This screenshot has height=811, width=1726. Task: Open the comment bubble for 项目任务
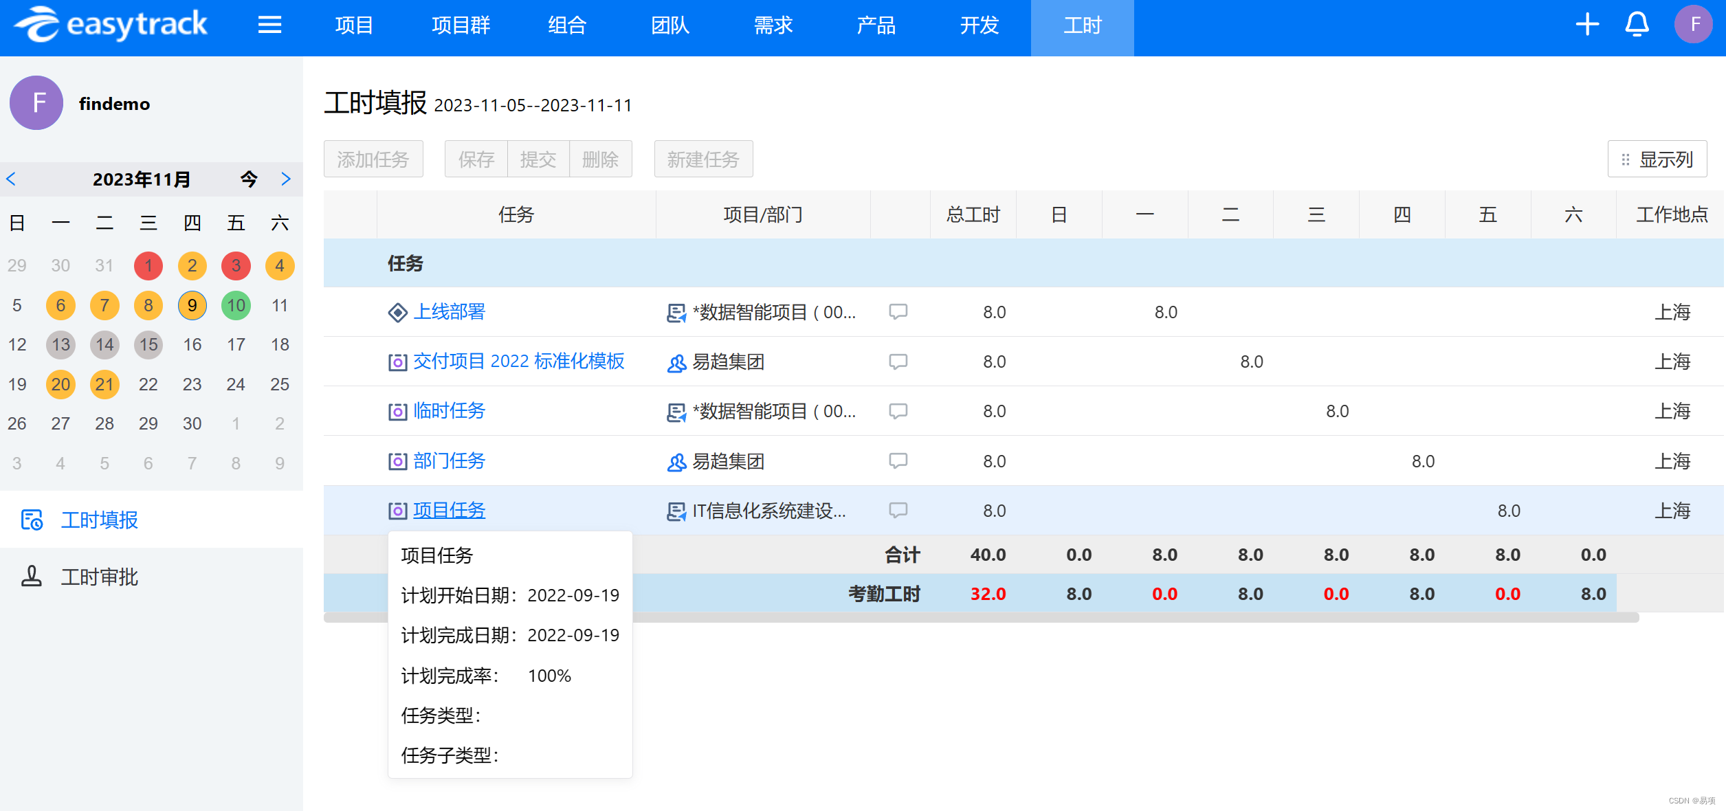(898, 510)
